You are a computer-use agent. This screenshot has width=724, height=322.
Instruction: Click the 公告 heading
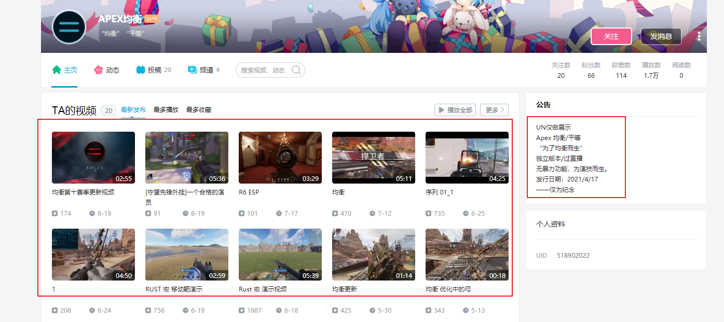(x=543, y=105)
